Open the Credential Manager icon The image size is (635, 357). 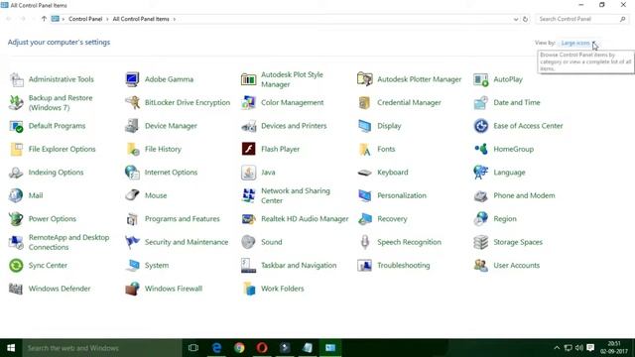coord(365,103)
